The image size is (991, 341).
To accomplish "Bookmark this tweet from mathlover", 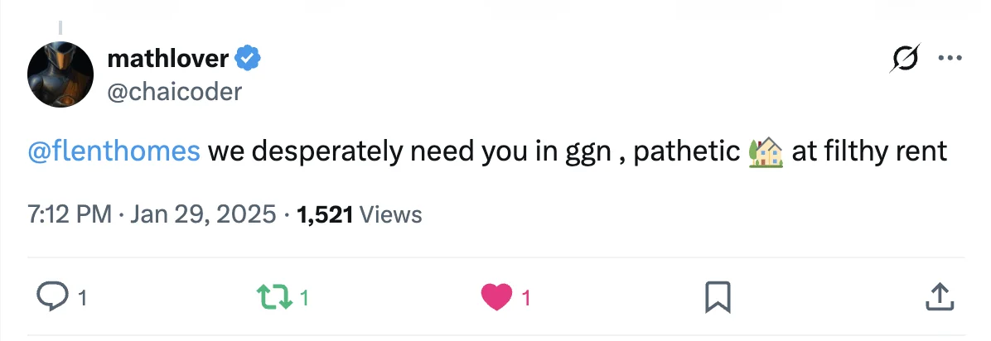I will click(717, 297).
